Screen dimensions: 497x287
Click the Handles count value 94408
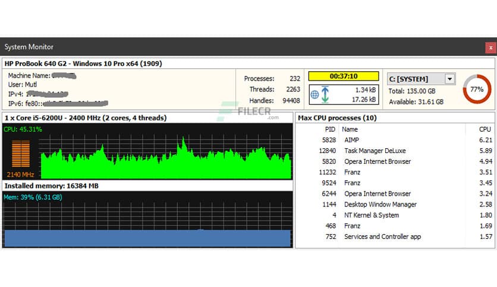[x=291, y=101]
